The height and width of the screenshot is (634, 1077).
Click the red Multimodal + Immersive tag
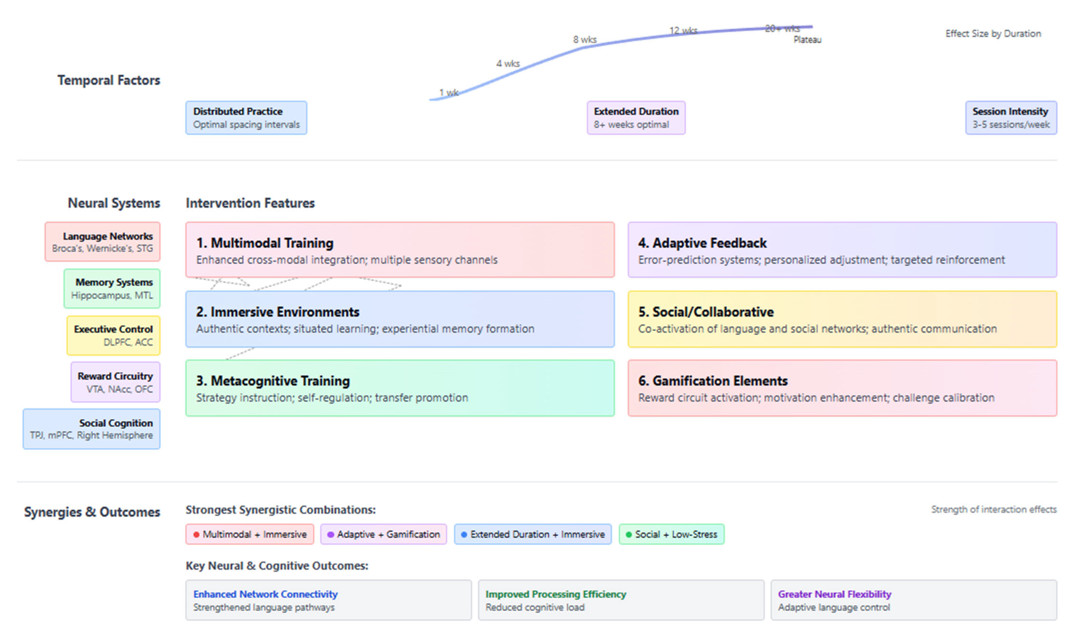(x=250, y=534)
